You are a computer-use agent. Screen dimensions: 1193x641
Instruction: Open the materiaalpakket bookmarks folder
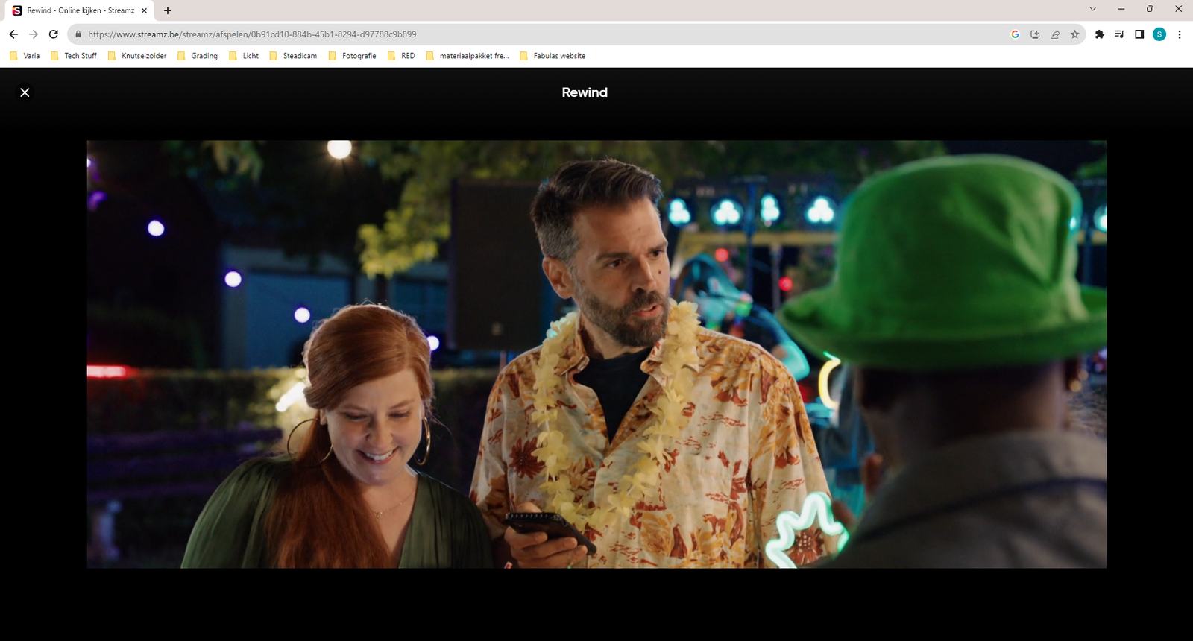pyautogui.click(x=468, y=56)
